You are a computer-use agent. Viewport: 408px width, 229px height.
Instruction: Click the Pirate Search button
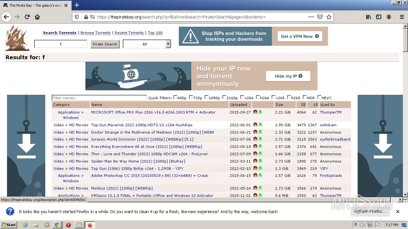[105, 44]
